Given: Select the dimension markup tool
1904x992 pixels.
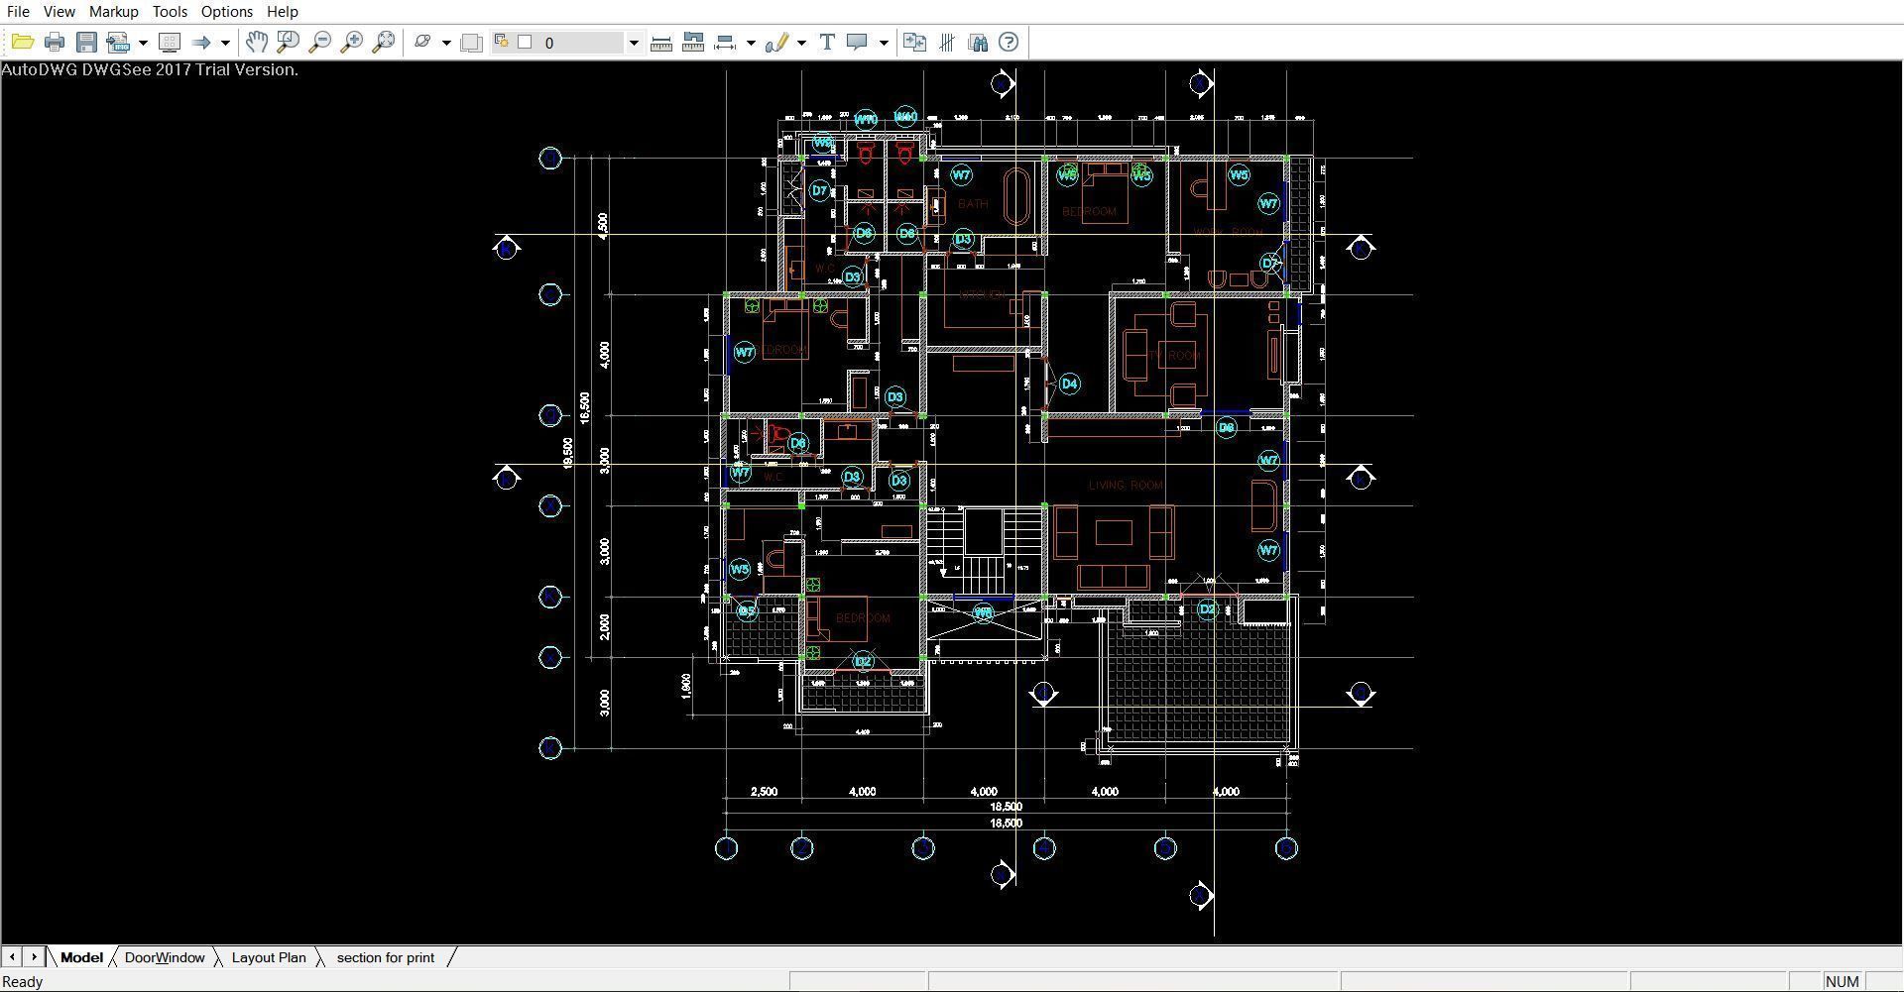Looking at the screenshot, I should click(726, 42).
